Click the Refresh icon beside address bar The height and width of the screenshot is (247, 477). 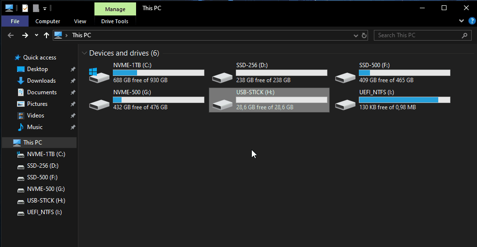click(x=365, y=35)
